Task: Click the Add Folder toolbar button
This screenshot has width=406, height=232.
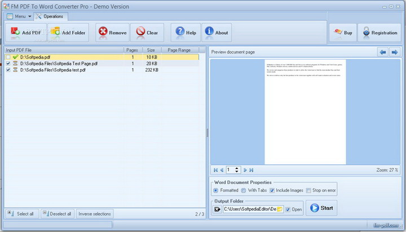Action: click(x=68, y=33)
